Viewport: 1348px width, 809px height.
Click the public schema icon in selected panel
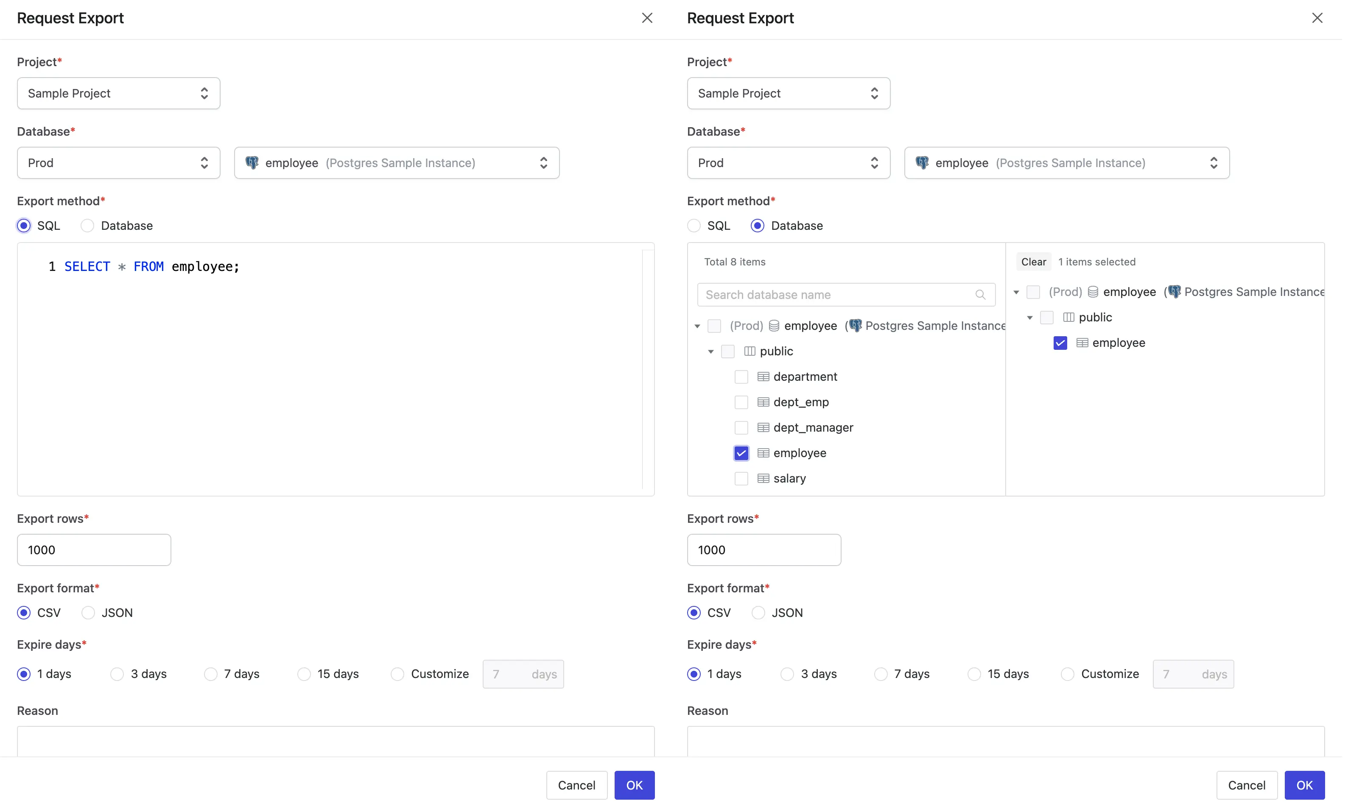pos(1069,317)
